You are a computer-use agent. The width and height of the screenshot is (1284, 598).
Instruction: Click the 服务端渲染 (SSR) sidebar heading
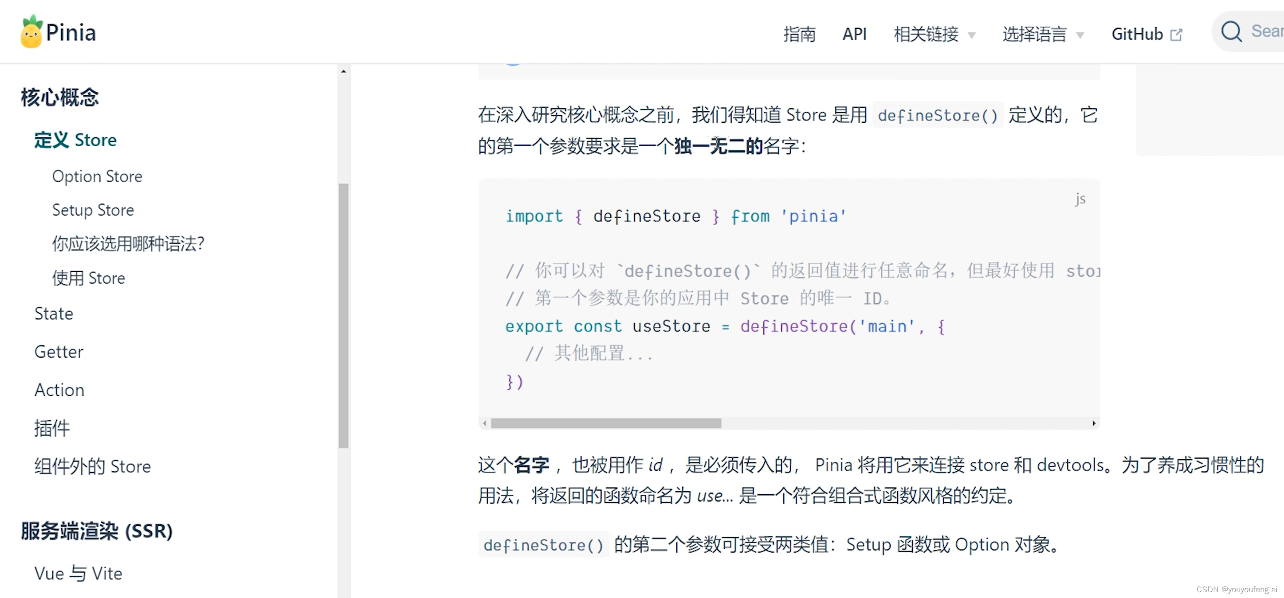point(97,531)
